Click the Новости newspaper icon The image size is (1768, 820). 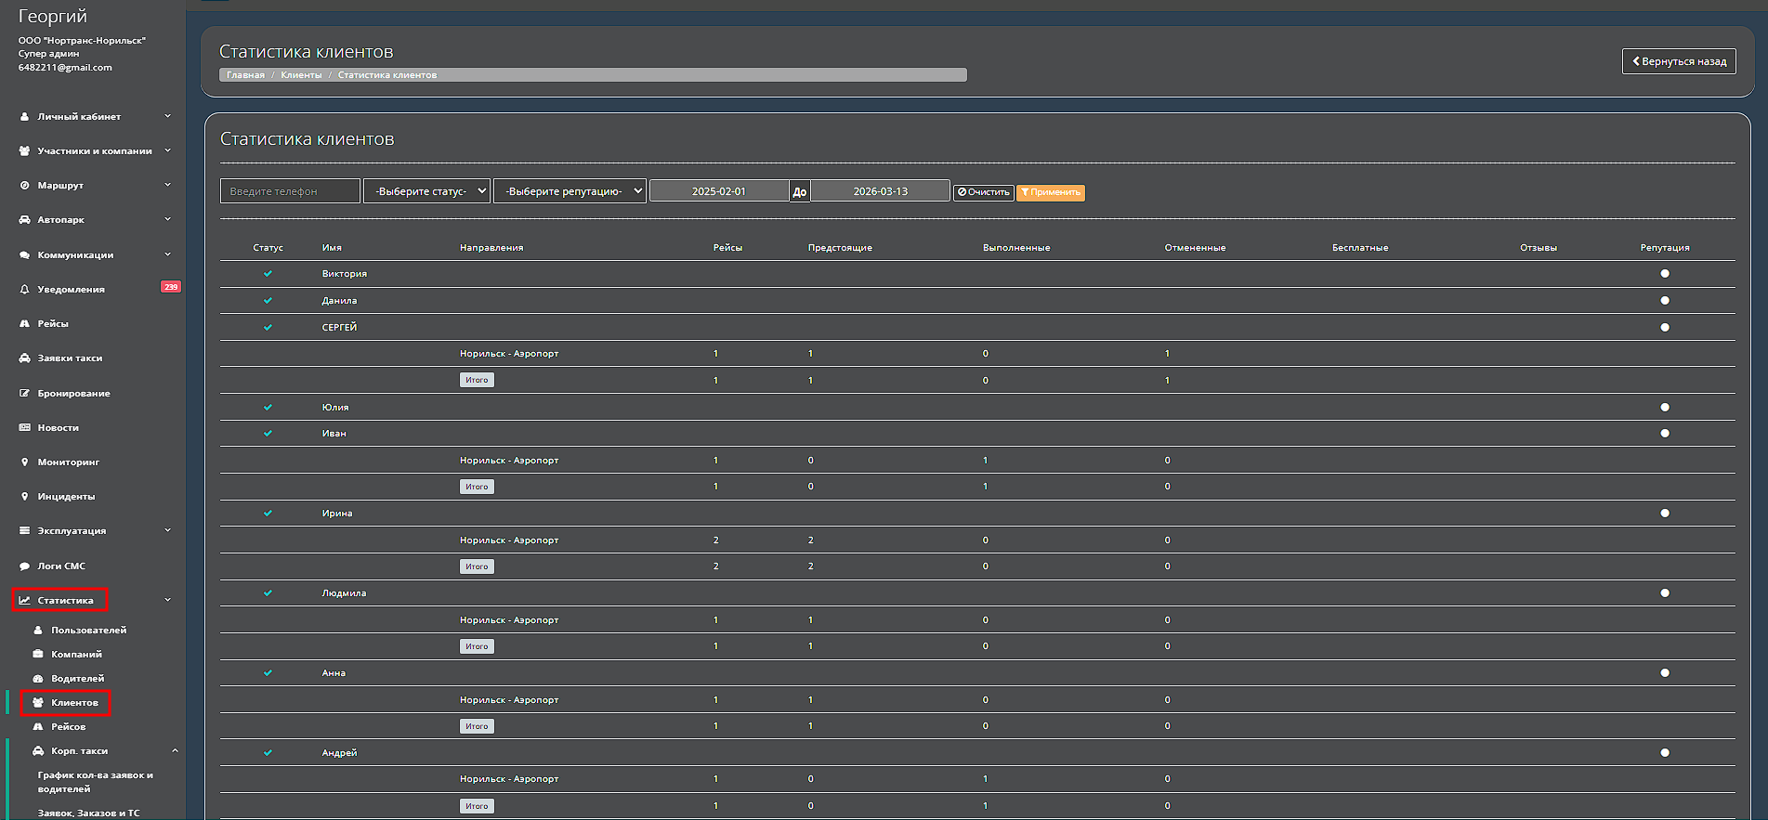click(24, 428)
